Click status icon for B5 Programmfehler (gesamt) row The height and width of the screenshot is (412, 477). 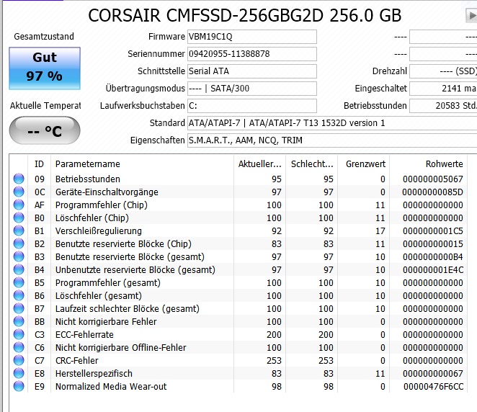(x=19, y=282)
